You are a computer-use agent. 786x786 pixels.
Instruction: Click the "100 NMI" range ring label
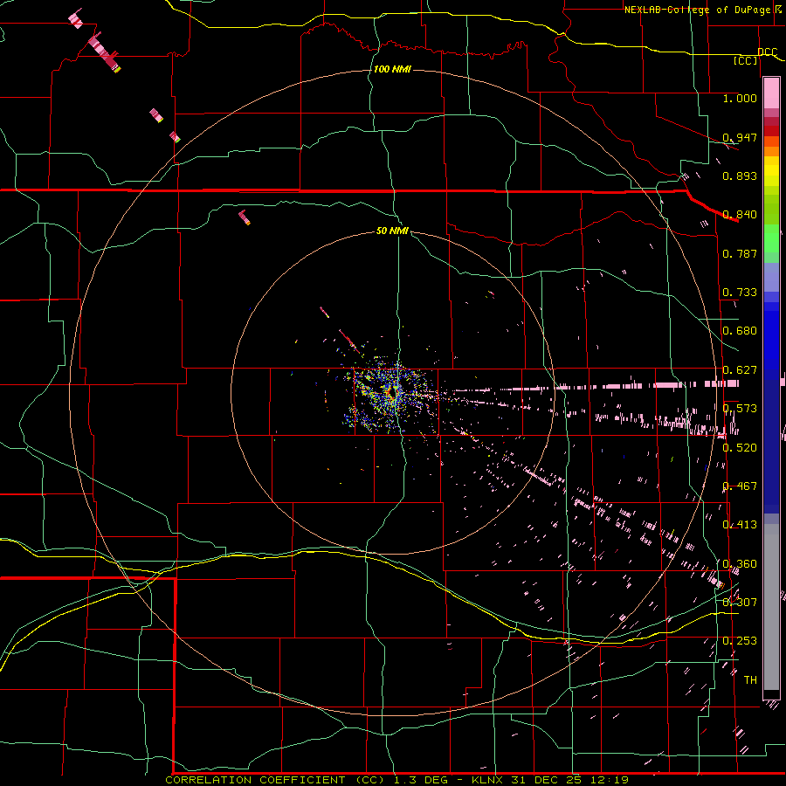tap(392, 69)
